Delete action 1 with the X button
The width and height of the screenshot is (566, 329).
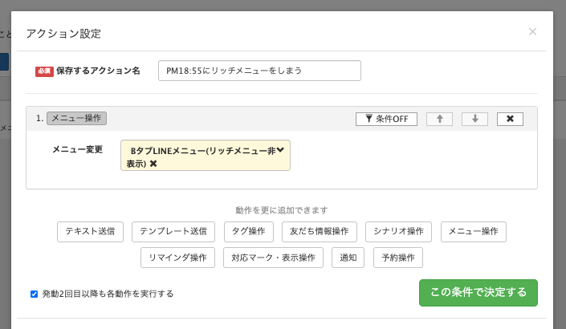510,119
